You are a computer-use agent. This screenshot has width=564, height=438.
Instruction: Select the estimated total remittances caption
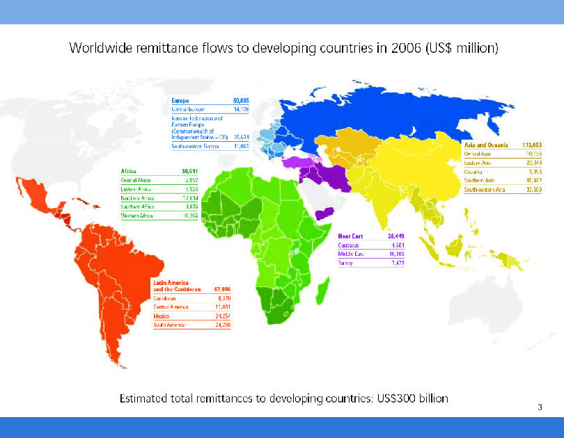283,398
